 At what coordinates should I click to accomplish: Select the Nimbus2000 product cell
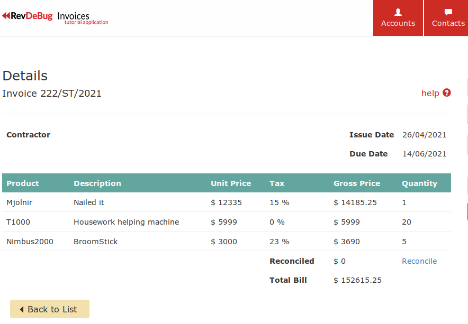[30, 242]
